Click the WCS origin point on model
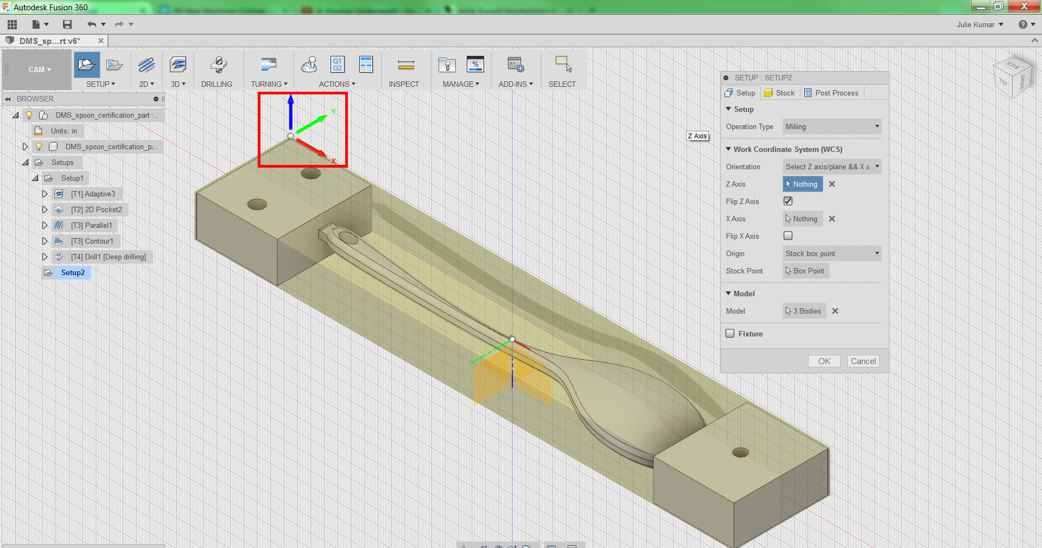The height and width of the screenshot is (548, 1042). [291, 136]
